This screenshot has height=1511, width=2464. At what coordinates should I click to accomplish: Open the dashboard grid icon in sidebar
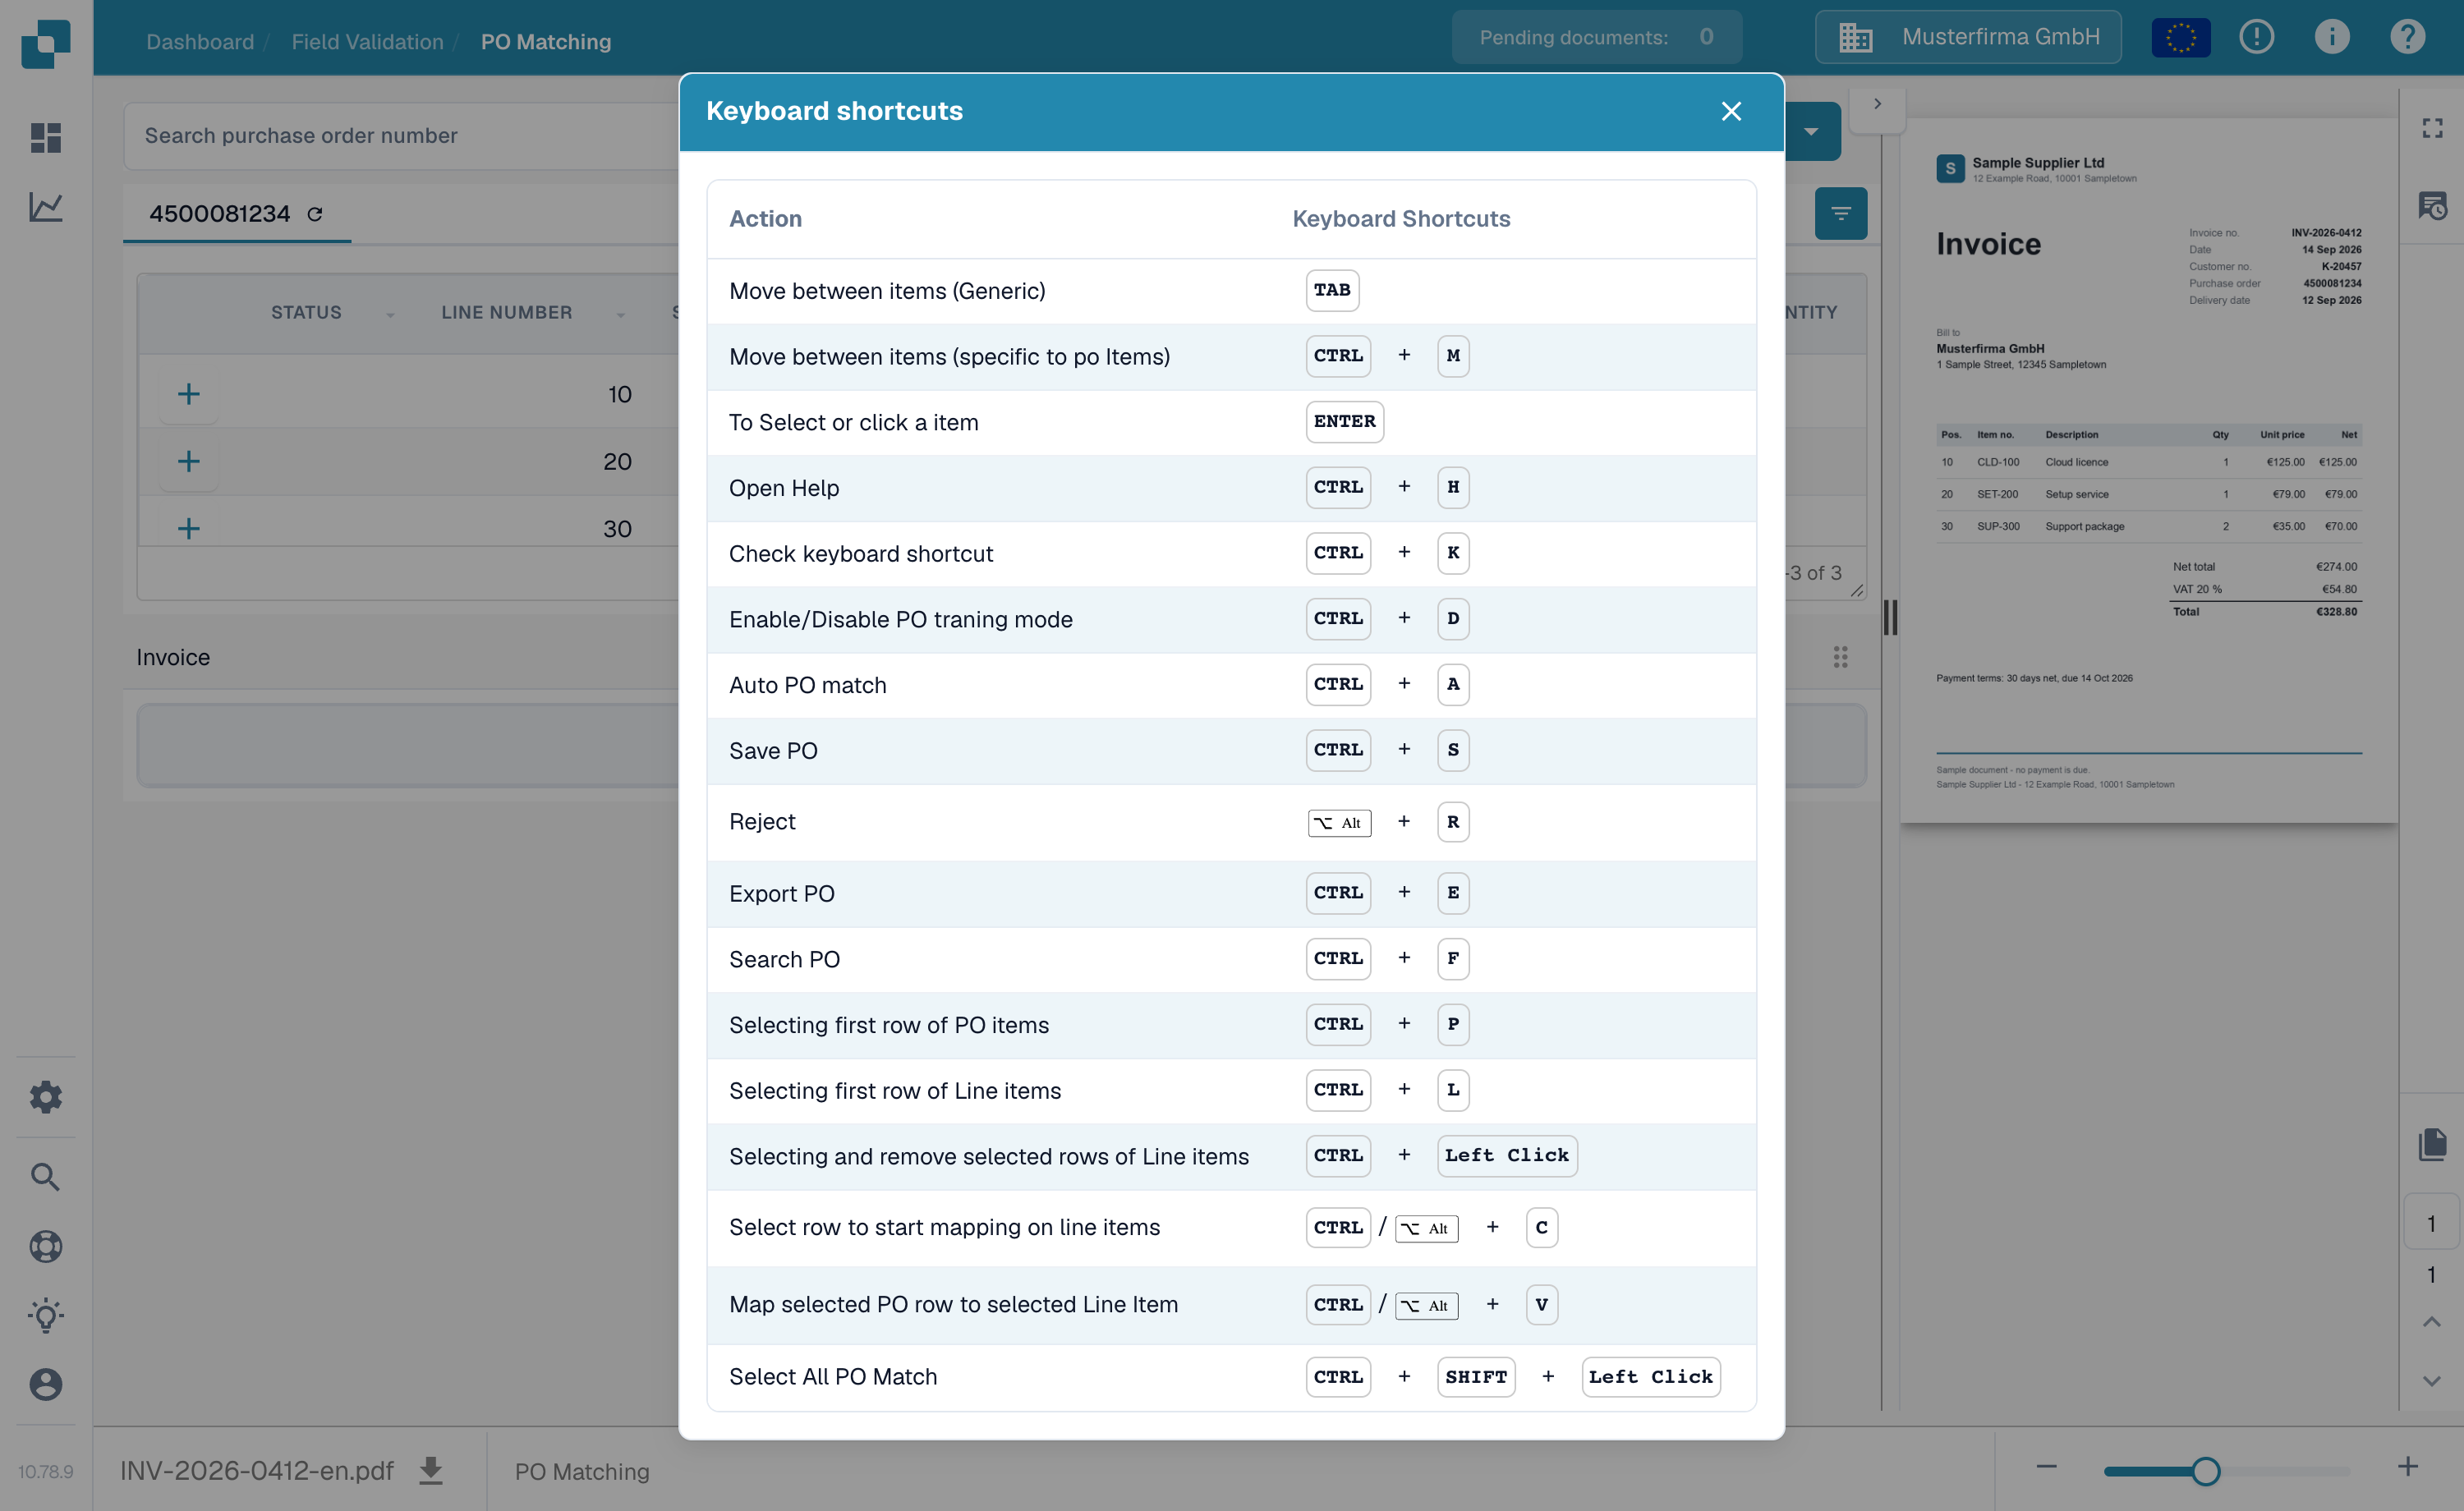pos(46,137)
